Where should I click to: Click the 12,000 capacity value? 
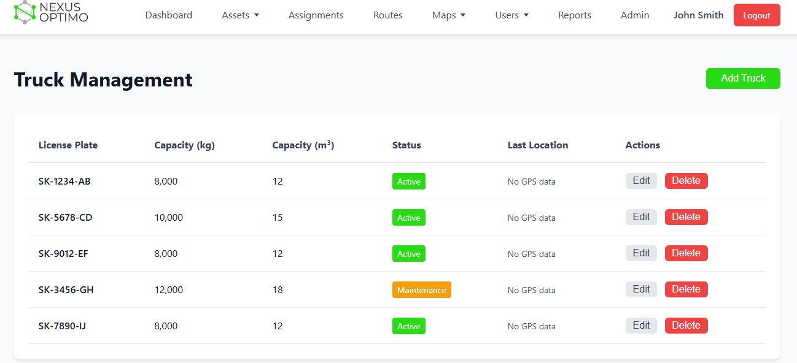pyautogui.click(x=169, y=290)
